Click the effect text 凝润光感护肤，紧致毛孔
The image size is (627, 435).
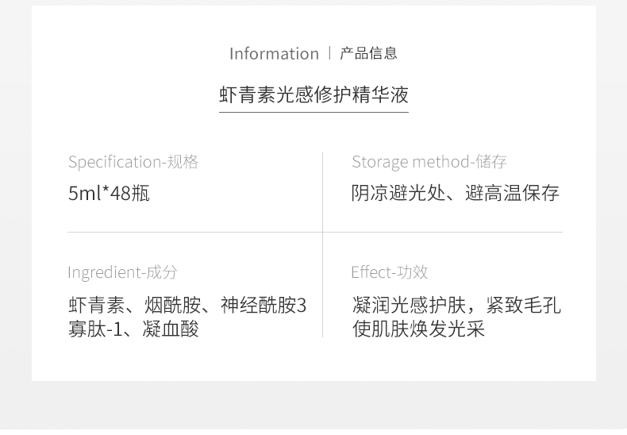[x=456, y=305]
